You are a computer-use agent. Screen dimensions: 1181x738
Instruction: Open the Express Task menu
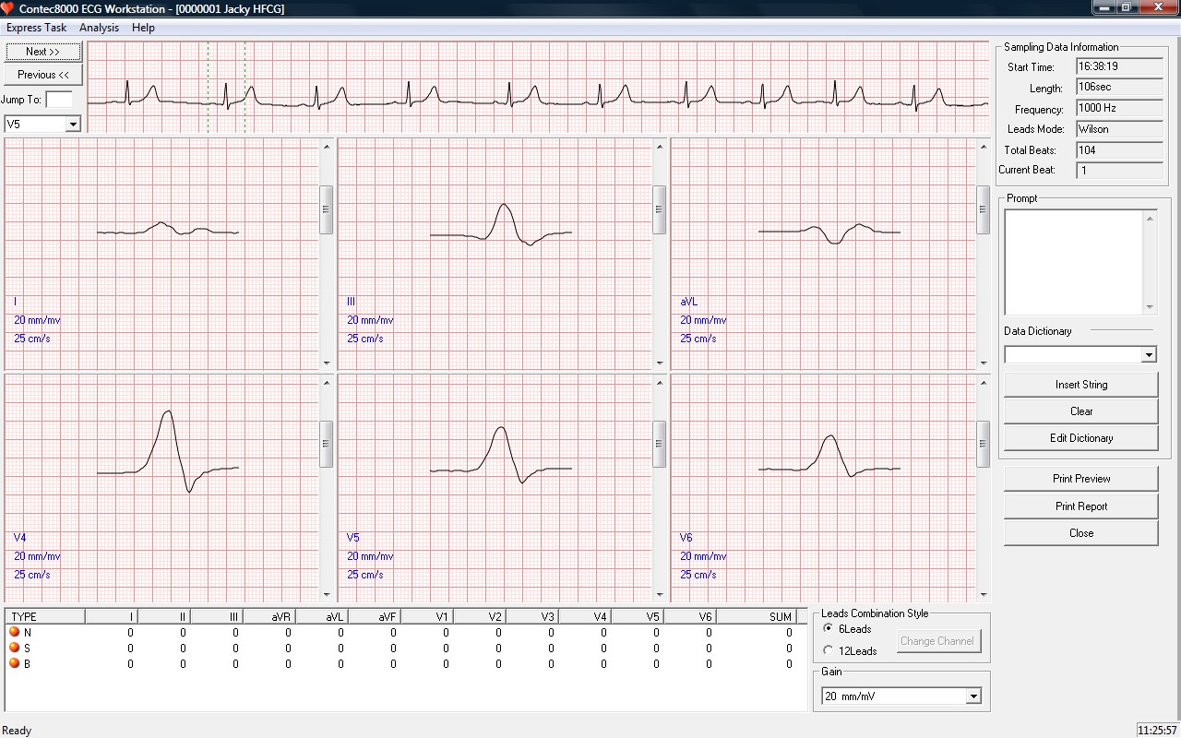click(x=36, y=28)
